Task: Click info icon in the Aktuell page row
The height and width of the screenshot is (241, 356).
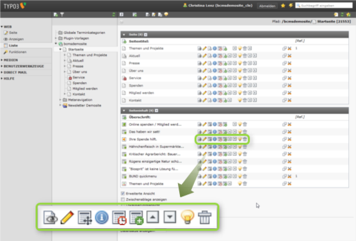Action: 214,56
